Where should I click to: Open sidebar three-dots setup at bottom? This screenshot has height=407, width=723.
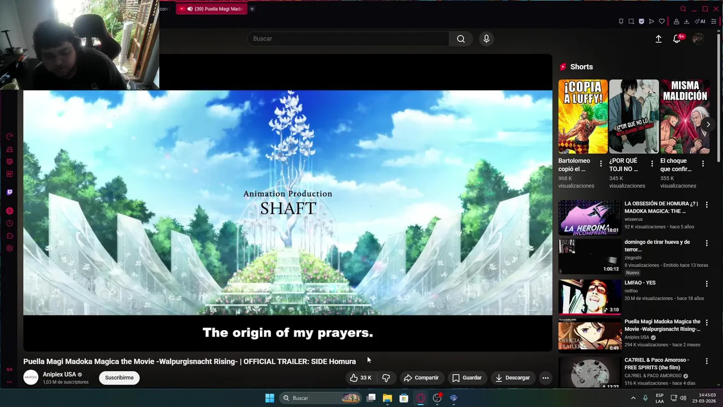pyautogui.click(x=10, y=382)
